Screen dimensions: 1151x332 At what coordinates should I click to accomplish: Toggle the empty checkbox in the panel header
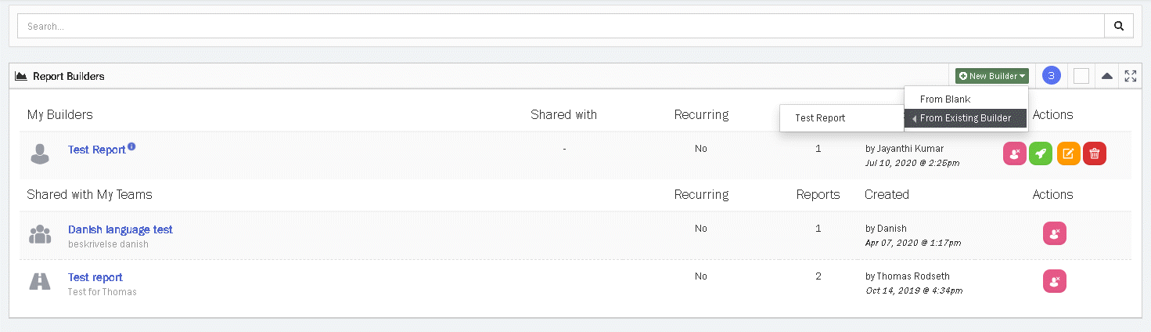point(1081,76)
